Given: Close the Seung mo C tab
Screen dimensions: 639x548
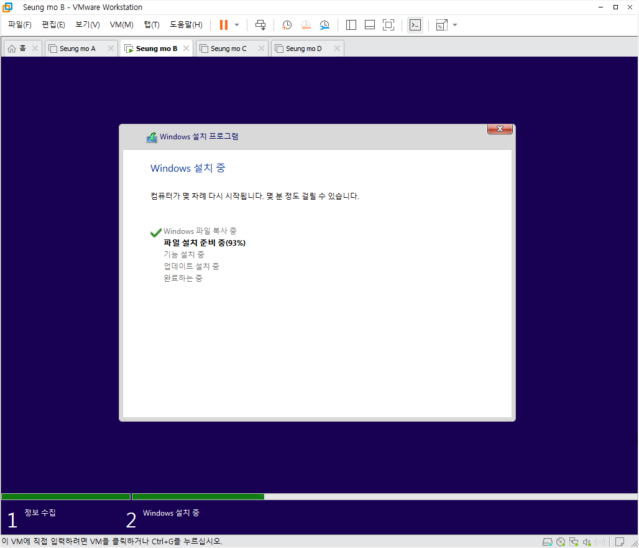Looking at the screenshot, I should tap(261, 48).
